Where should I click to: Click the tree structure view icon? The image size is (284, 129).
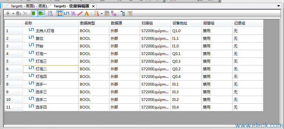[x=123, y=13]
